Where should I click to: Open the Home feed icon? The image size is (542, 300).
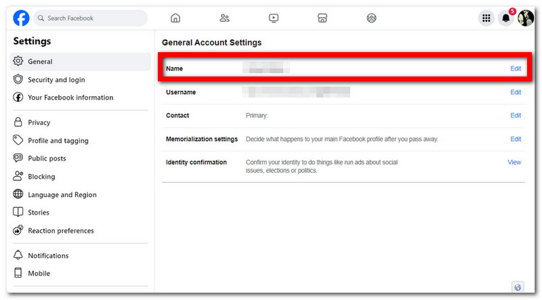(175, 18)
